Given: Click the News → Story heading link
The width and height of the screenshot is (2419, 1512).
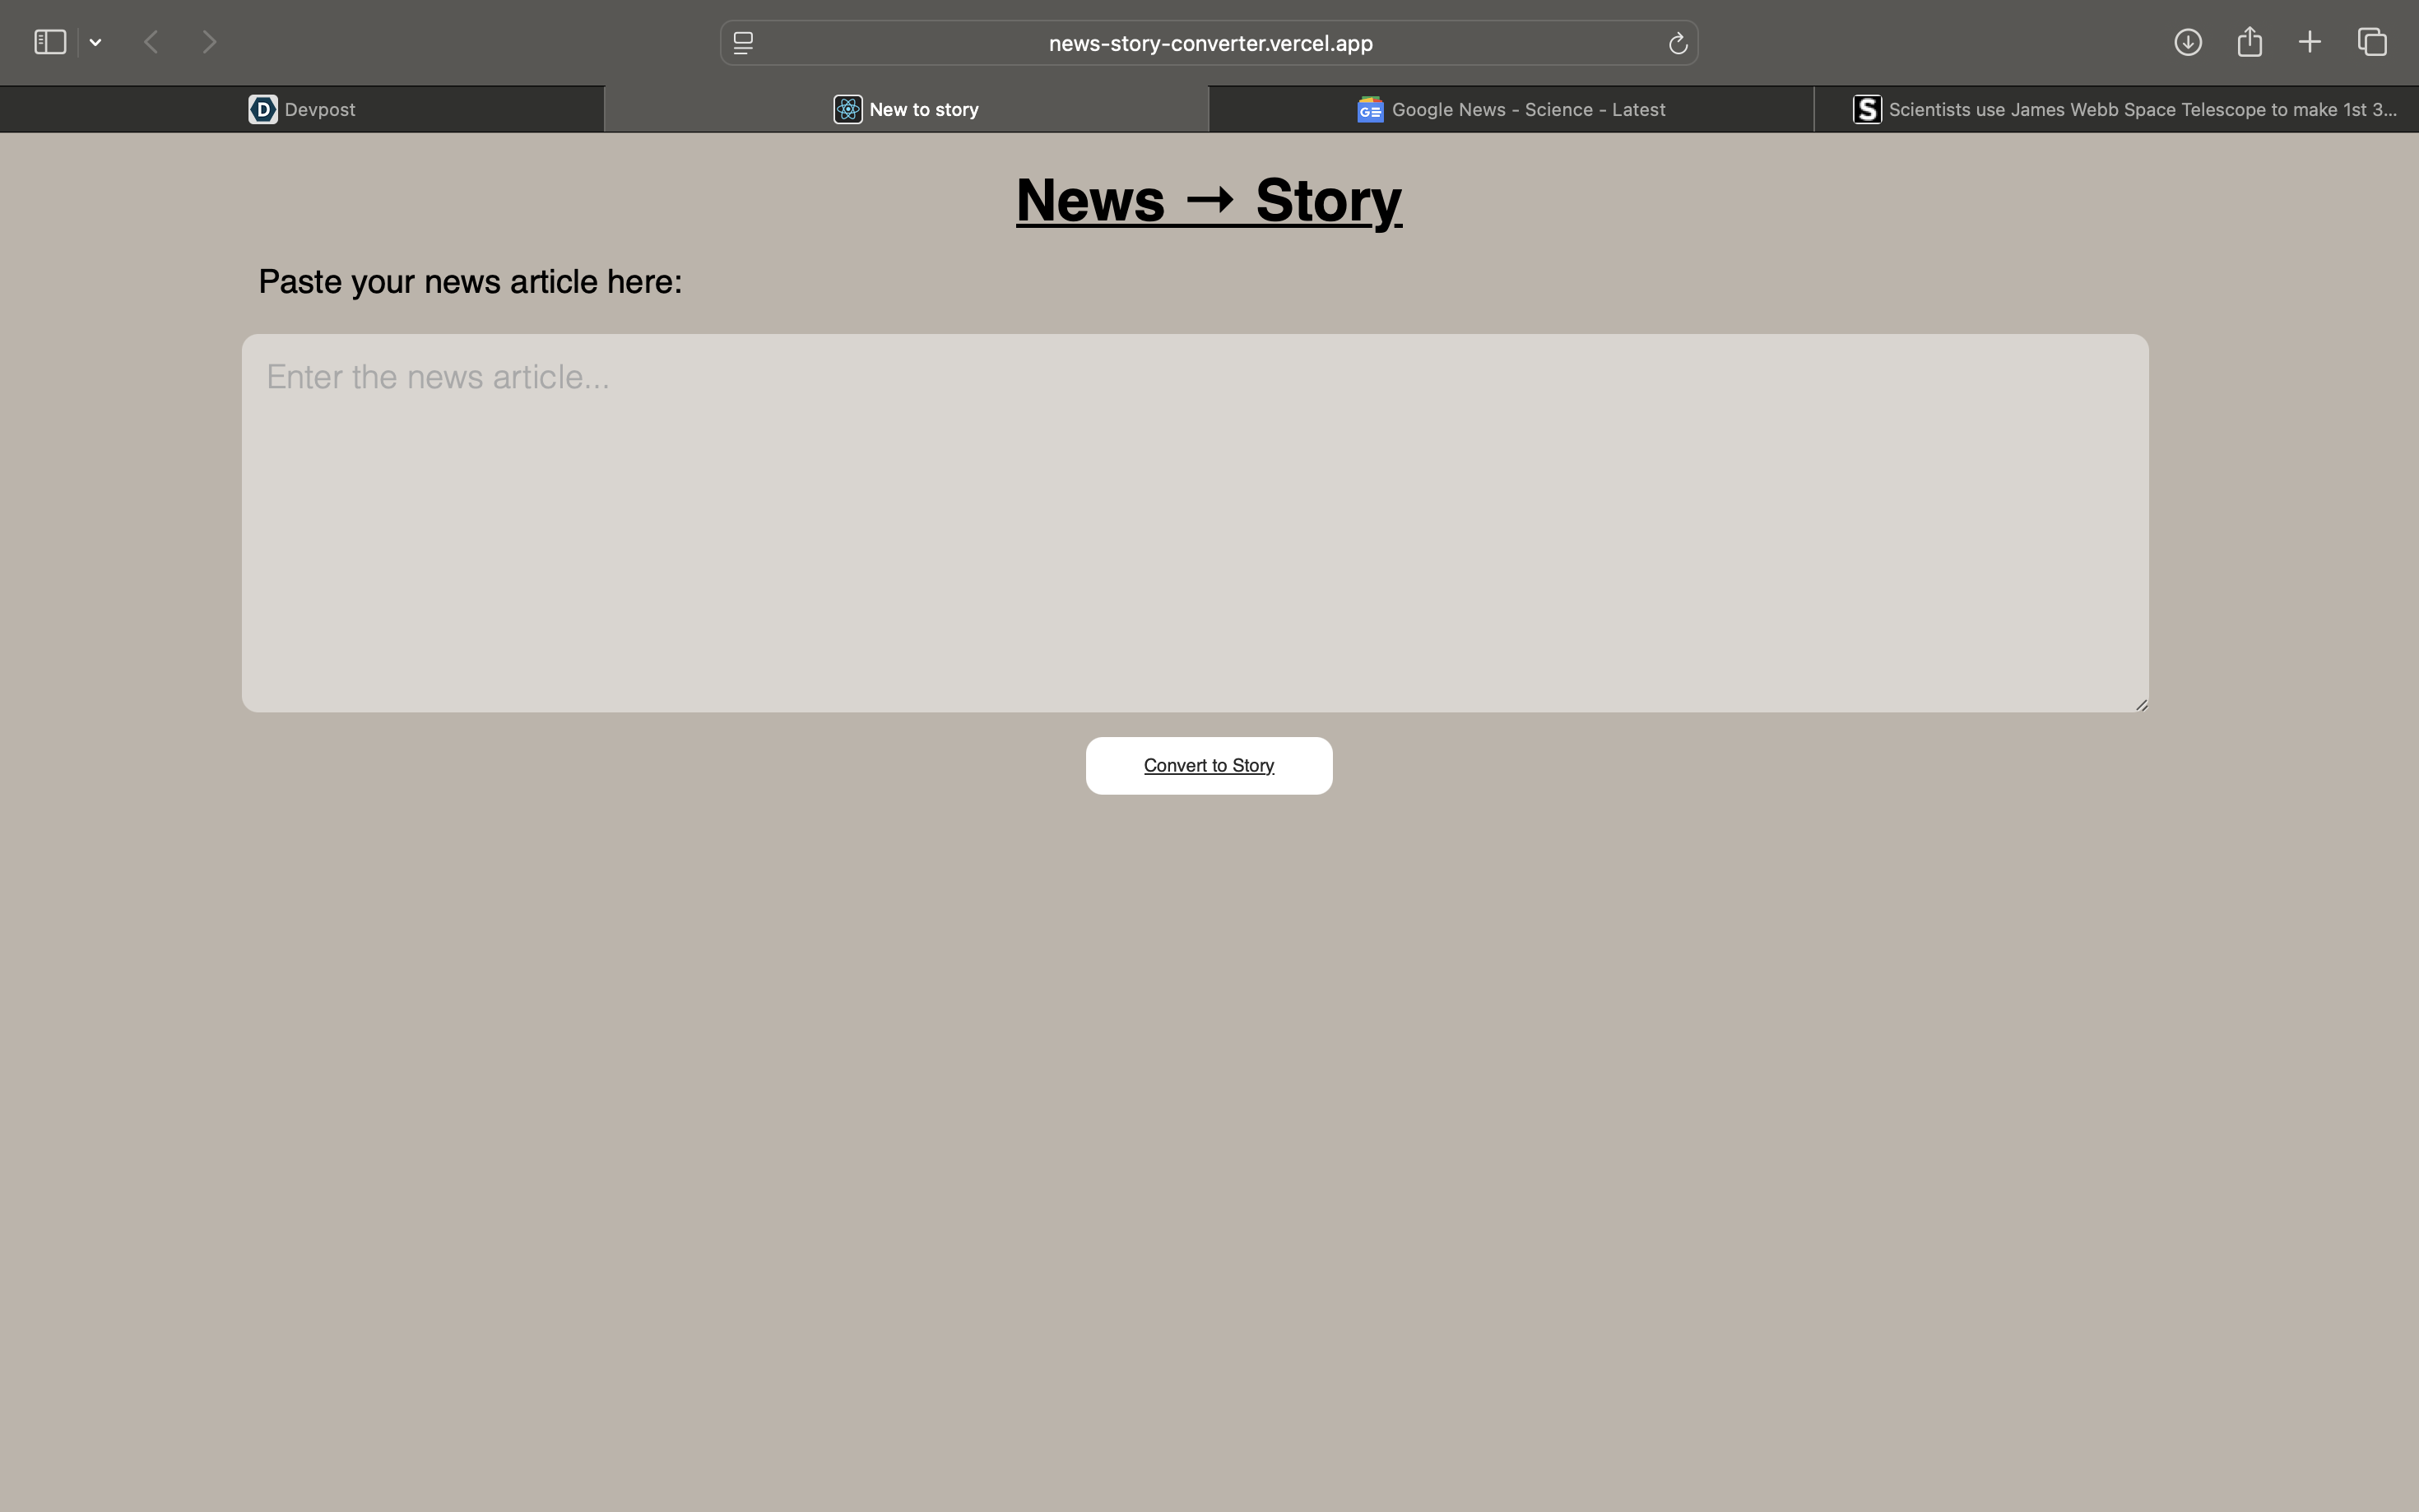Looking at the screenshot, I should [1208, 200].
